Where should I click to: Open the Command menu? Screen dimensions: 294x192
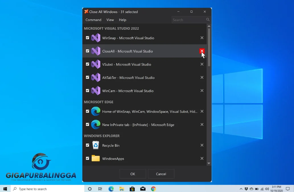click(93, 20)
